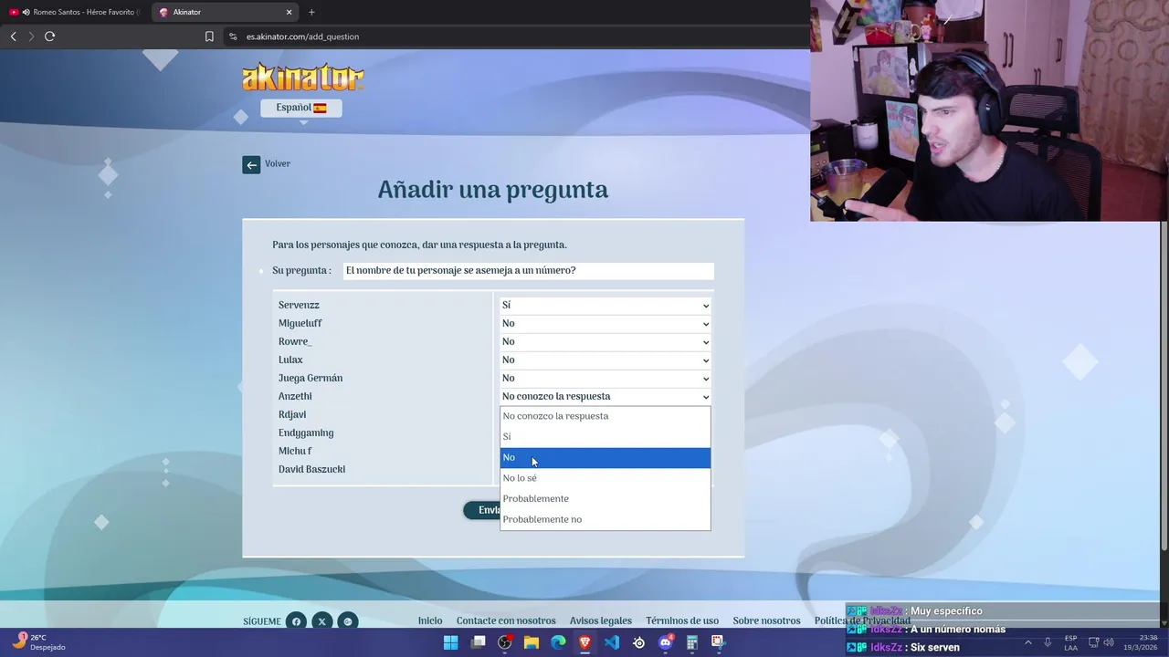The height and width of the screenshot is (657, 1169).
Task: Go to Inicio footer link
Action: (x=430, y=621)
